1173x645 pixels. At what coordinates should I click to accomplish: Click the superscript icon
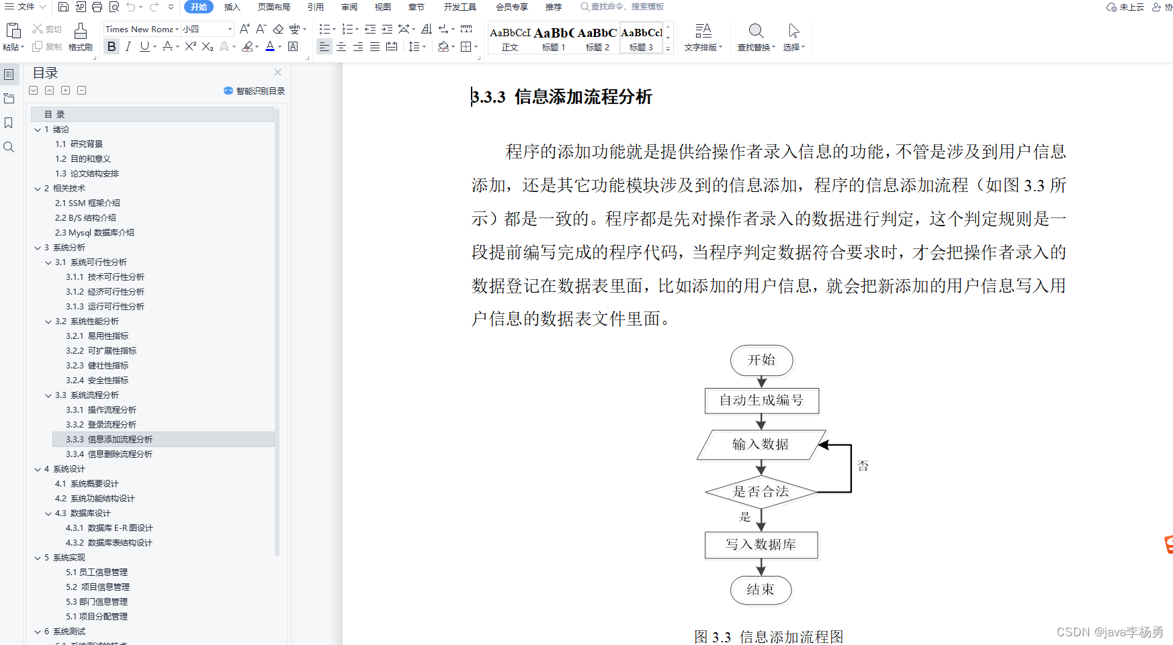pos(189,47)
